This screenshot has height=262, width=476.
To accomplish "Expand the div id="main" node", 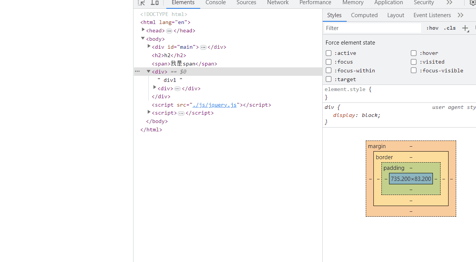I will (149, 46).
